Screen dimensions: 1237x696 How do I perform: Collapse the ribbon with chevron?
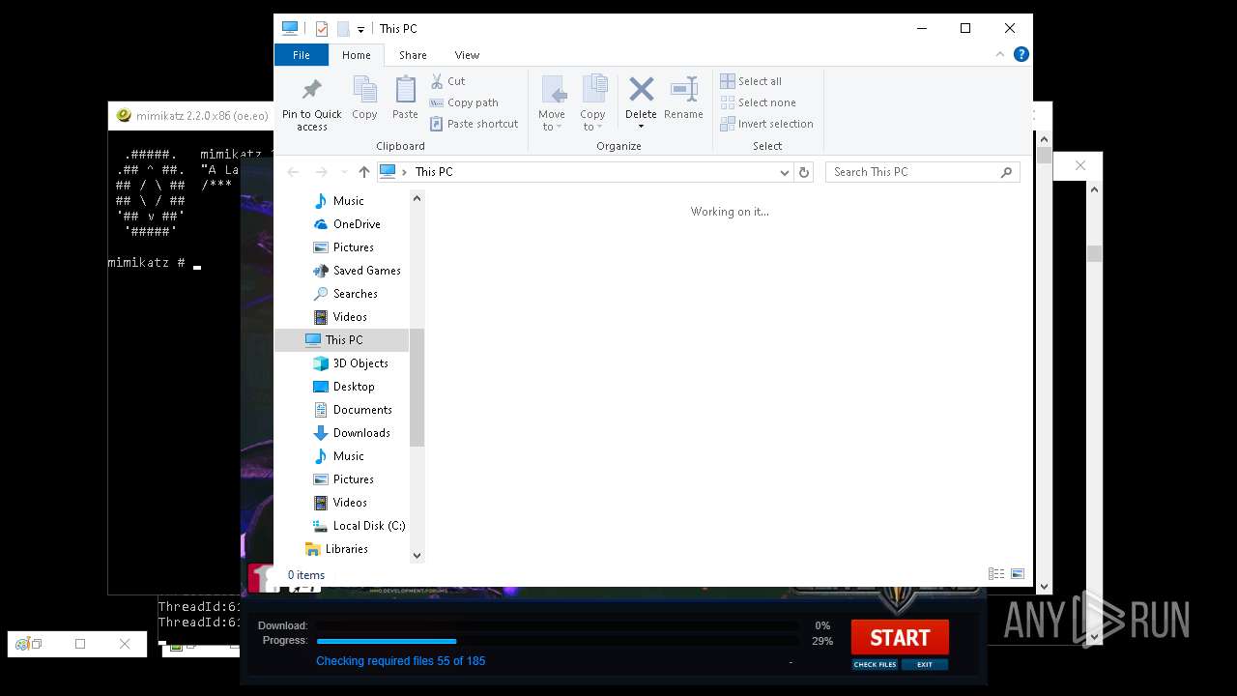coord(999,55)
